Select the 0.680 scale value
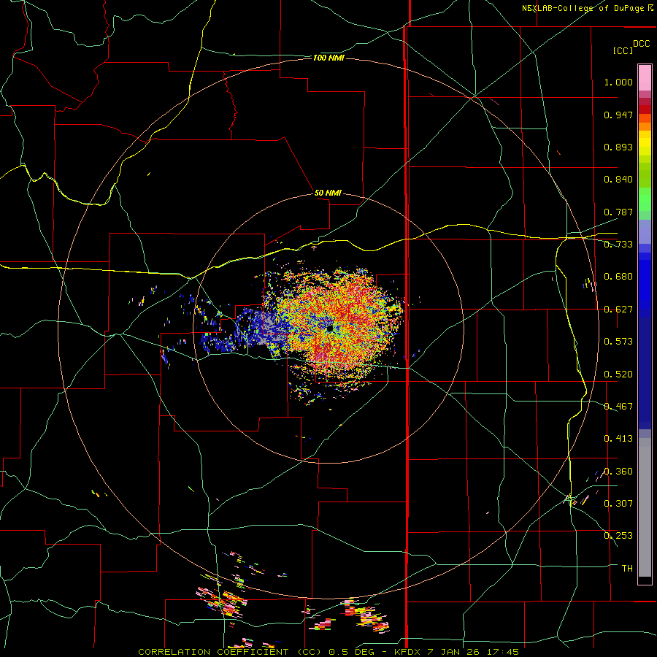657x657 pixels. point(618,277)
